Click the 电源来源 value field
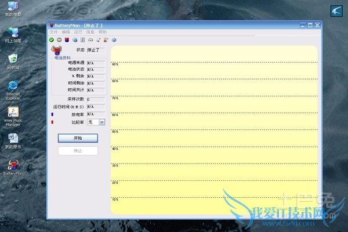Viewport: 348px width, 232px height. click(x=96, y=63)
